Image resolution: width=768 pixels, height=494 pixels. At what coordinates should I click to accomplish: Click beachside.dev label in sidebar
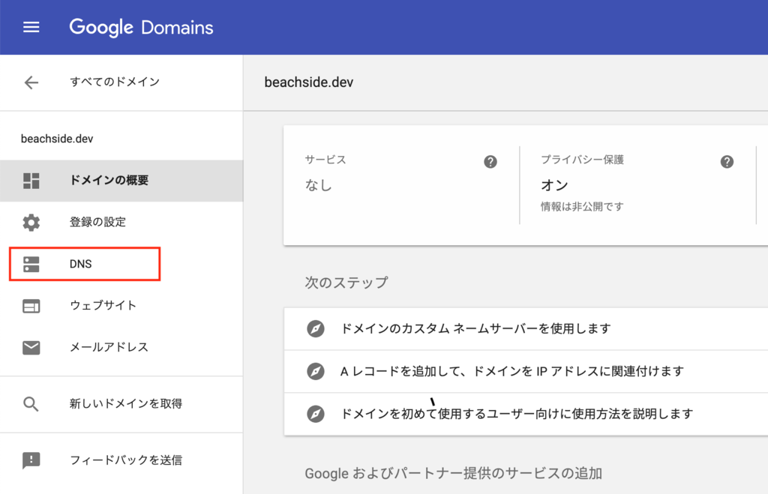click(57, 139)
